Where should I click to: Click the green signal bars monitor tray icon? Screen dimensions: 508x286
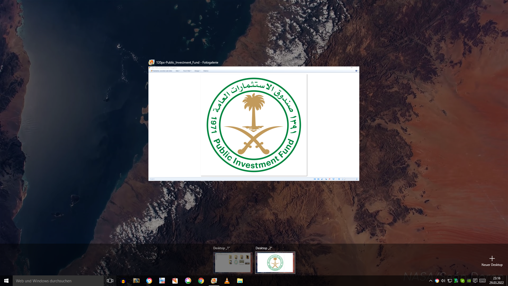[x=456, y=281]
